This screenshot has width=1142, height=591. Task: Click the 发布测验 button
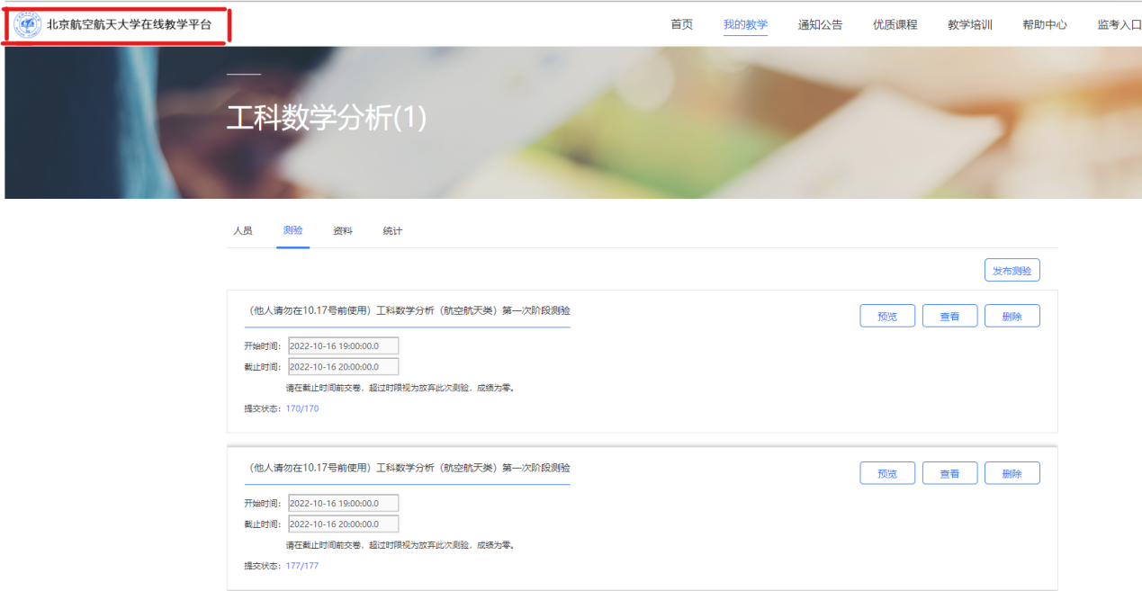[1012, 271]
